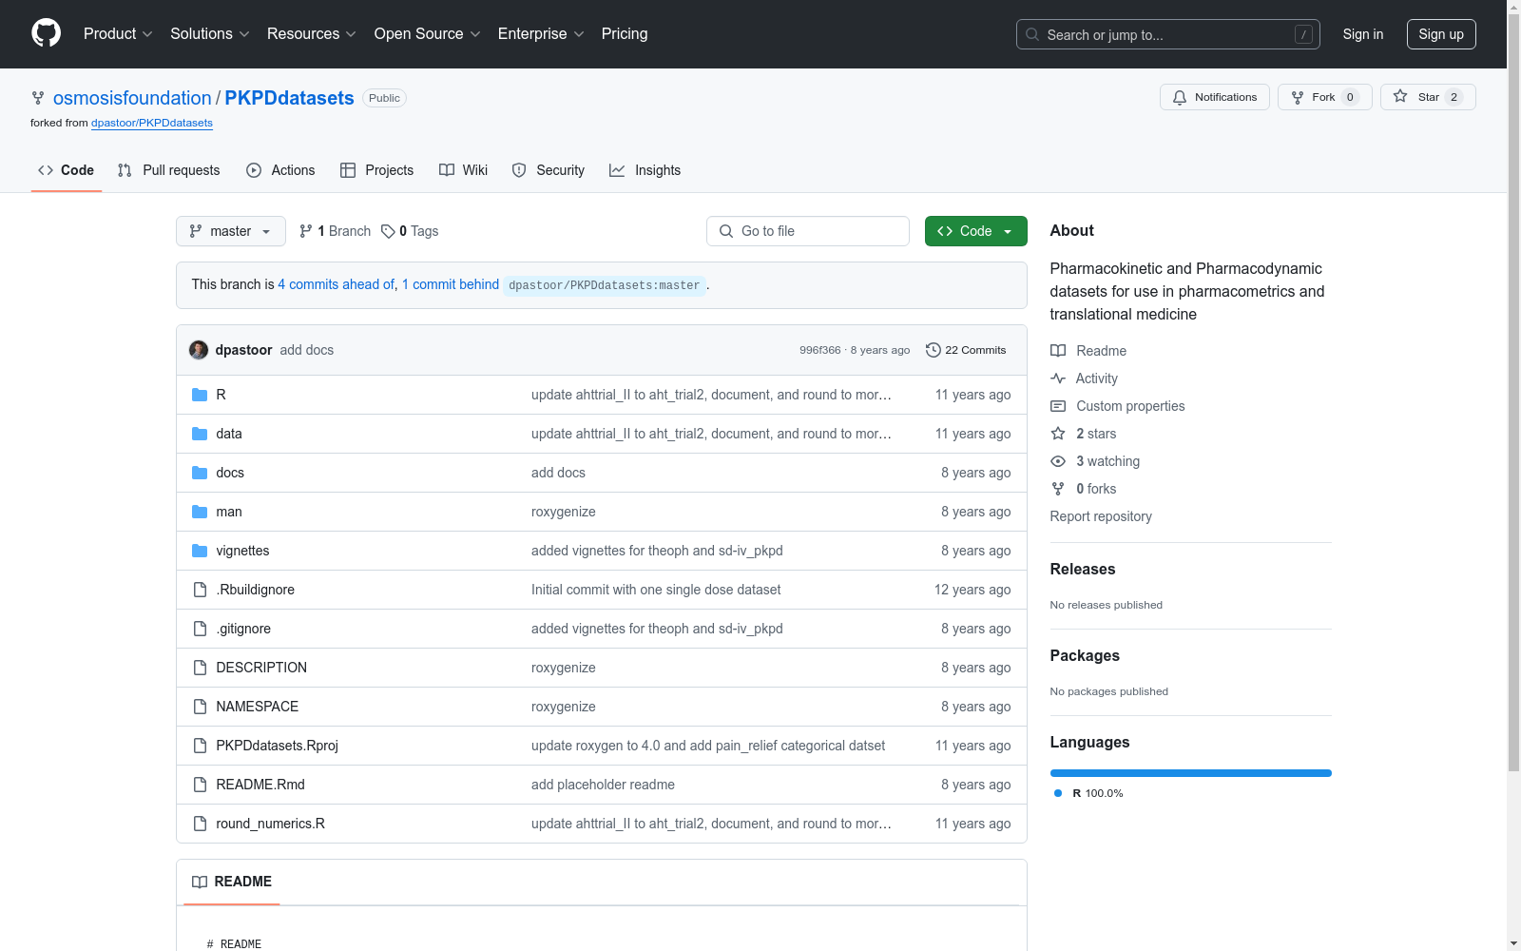Click the commit history clock icon
Image resolution: width=1521 pixels, height=951 pixels.
point(934,350)
